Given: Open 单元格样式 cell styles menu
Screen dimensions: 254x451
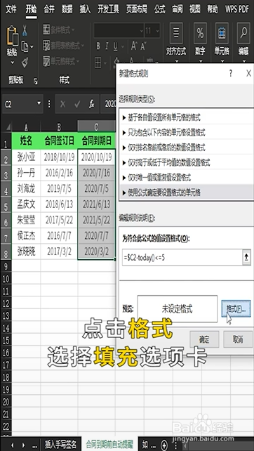Looking at the screenshot, I should [x=61, y=61].
